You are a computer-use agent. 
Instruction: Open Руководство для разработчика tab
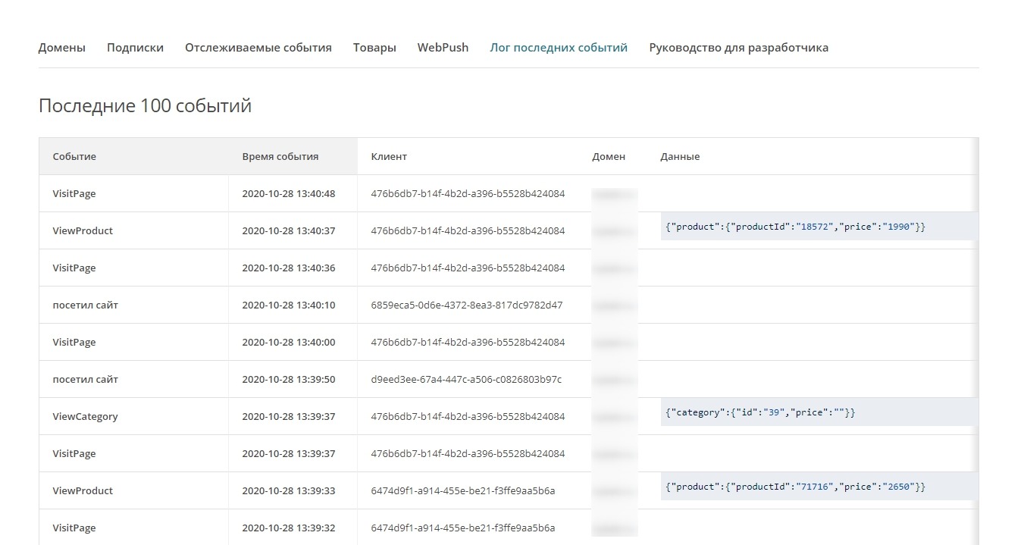tap(738, 47)
